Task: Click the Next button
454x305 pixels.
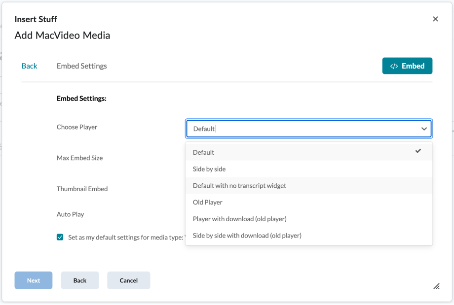Action: click(x=34, y=280)
